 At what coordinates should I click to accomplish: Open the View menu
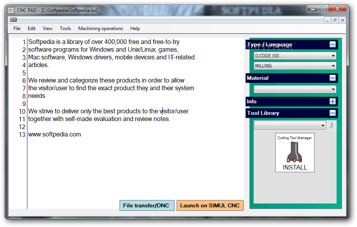(x=47, y=29)
